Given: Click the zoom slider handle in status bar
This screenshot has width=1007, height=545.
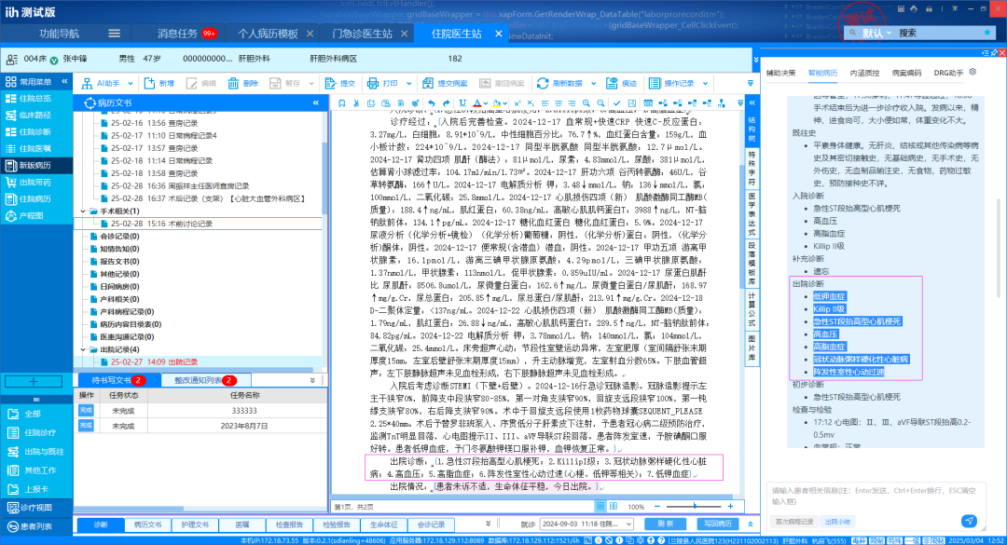Looking at the screenshot, I should pos(695,507).
